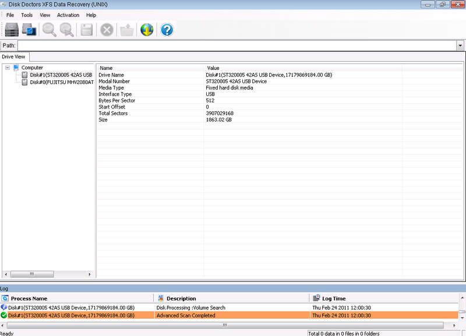Viewport: 466px width, 336px height.
Task: Open the Tools menu
Action: (x=27, y=15)
